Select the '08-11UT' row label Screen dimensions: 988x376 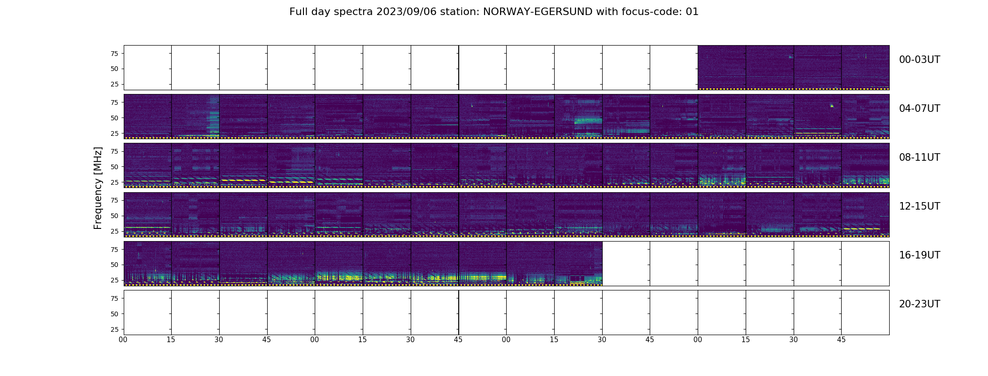click(x=919, y=157)
